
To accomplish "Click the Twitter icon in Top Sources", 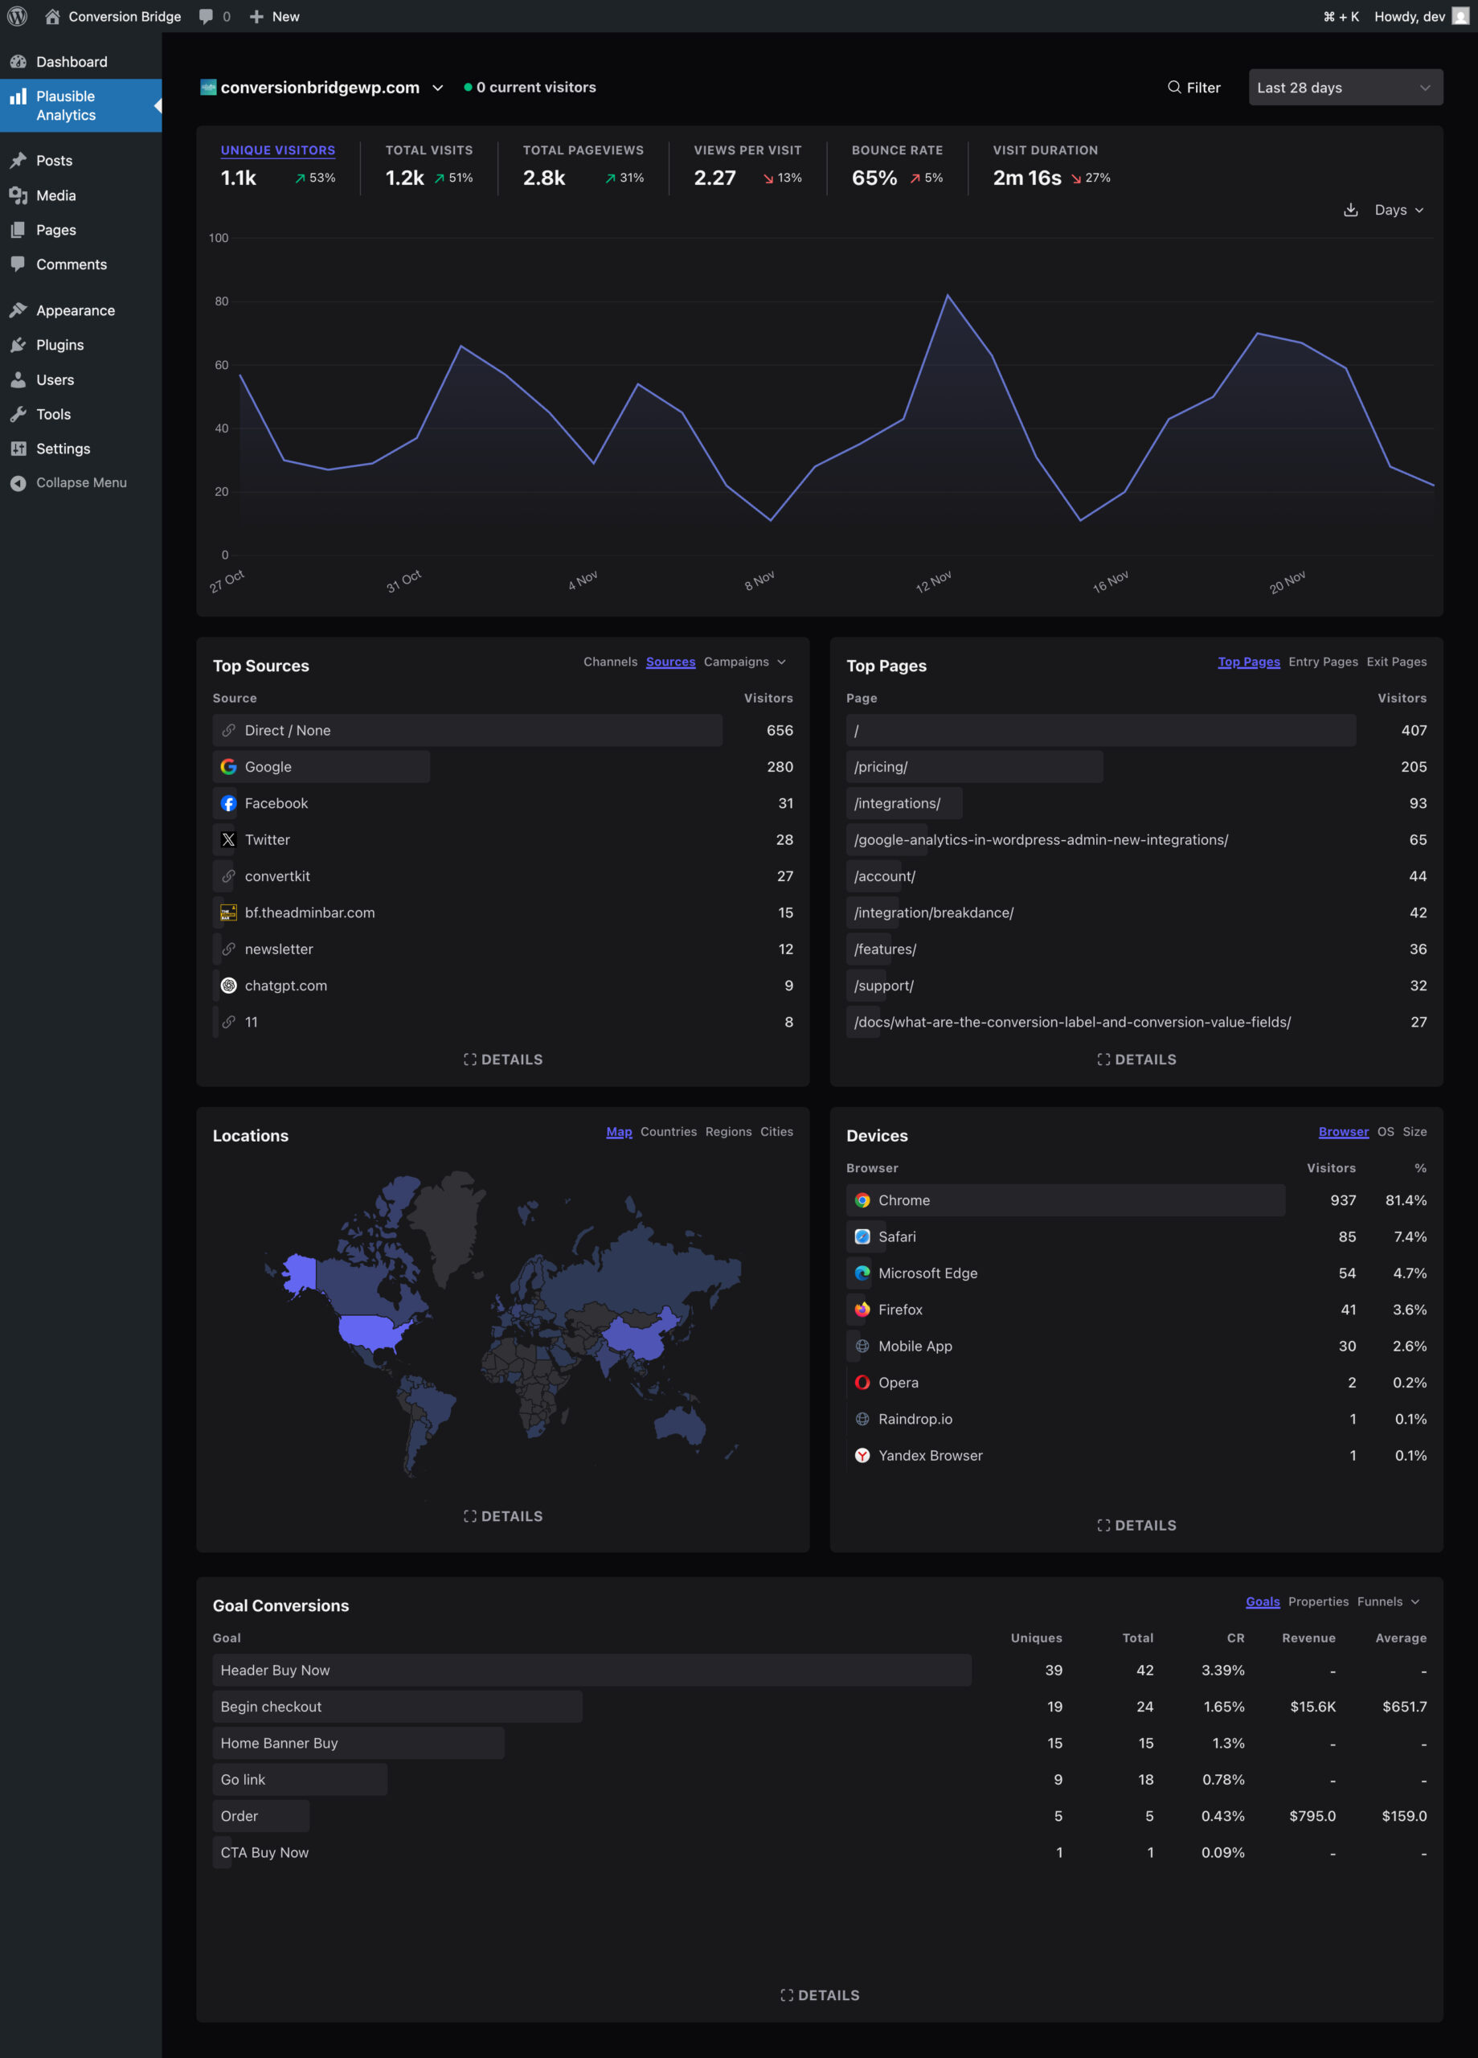I will point(227,839).
